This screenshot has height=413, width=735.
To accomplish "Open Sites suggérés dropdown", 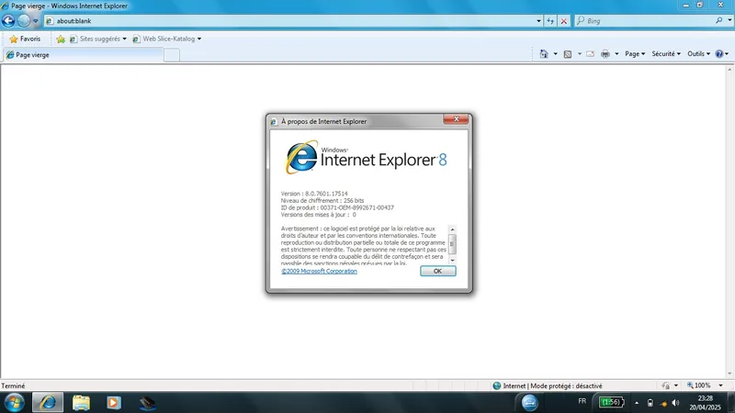I will [x=98, y=39].
